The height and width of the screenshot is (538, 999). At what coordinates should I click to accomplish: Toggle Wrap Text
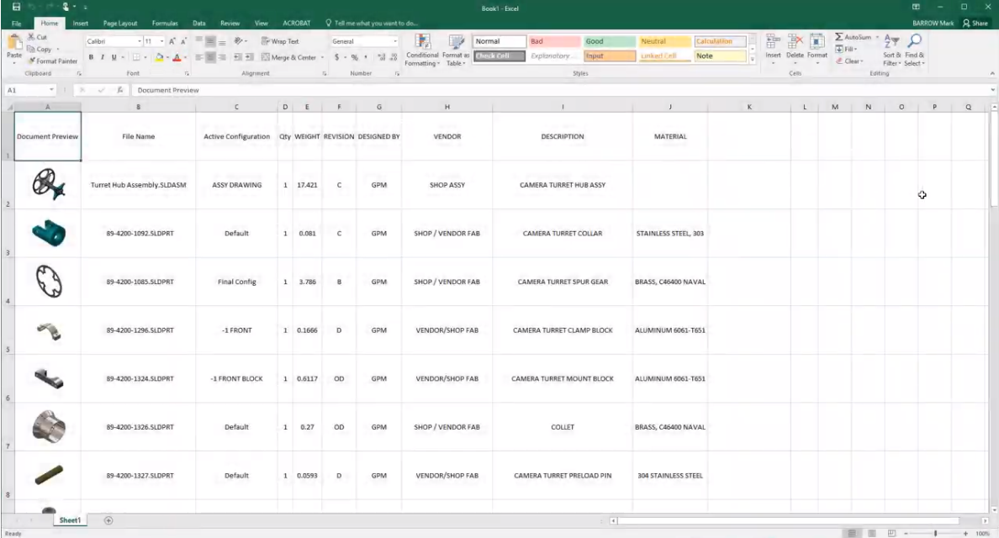tap(280, 41)
